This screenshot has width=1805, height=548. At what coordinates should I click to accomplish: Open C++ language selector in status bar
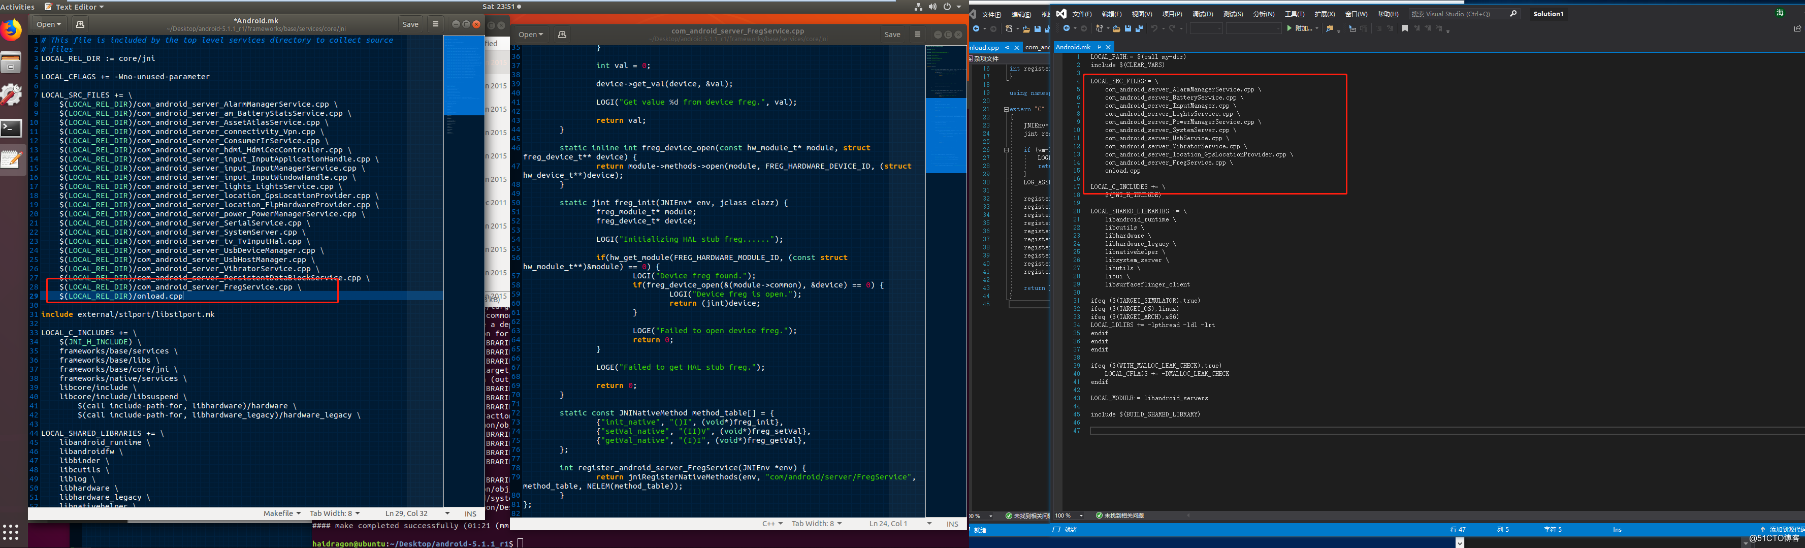(772, 524)
